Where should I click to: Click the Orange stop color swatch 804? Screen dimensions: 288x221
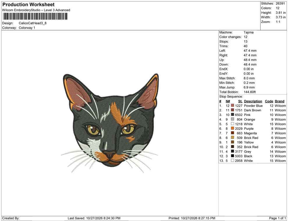[x=232, y=119]
